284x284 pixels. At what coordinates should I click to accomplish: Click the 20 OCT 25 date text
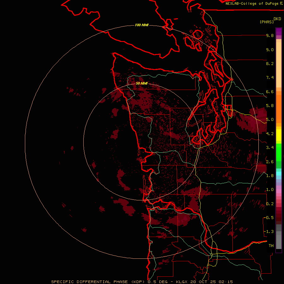click(x=204, y=282)
